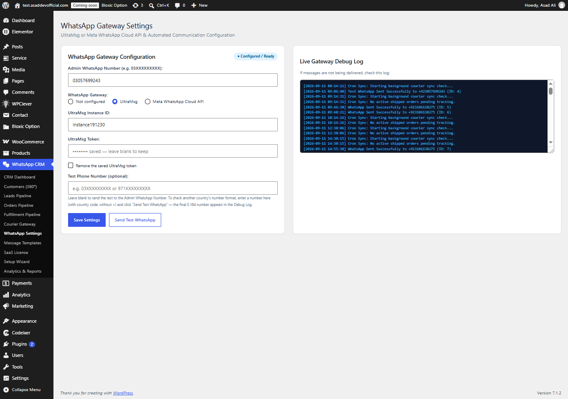Open the site home icon test.asaddevofficial.com
The height and width of the screenshot is (399, 568).
click(x=17, y=5)
